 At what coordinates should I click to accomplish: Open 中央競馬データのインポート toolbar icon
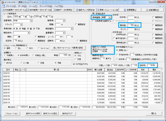(3, 10)
